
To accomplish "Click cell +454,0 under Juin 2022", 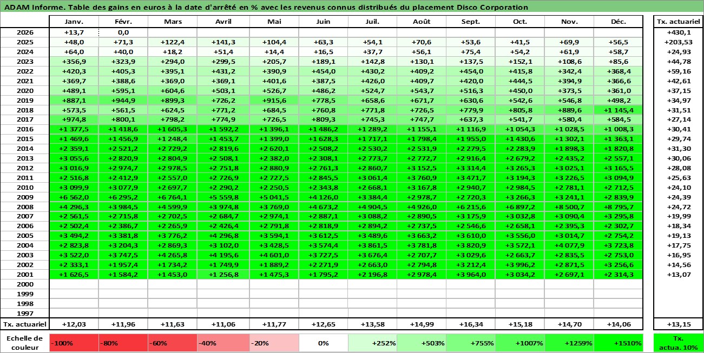I will click(x=323, y=71).
